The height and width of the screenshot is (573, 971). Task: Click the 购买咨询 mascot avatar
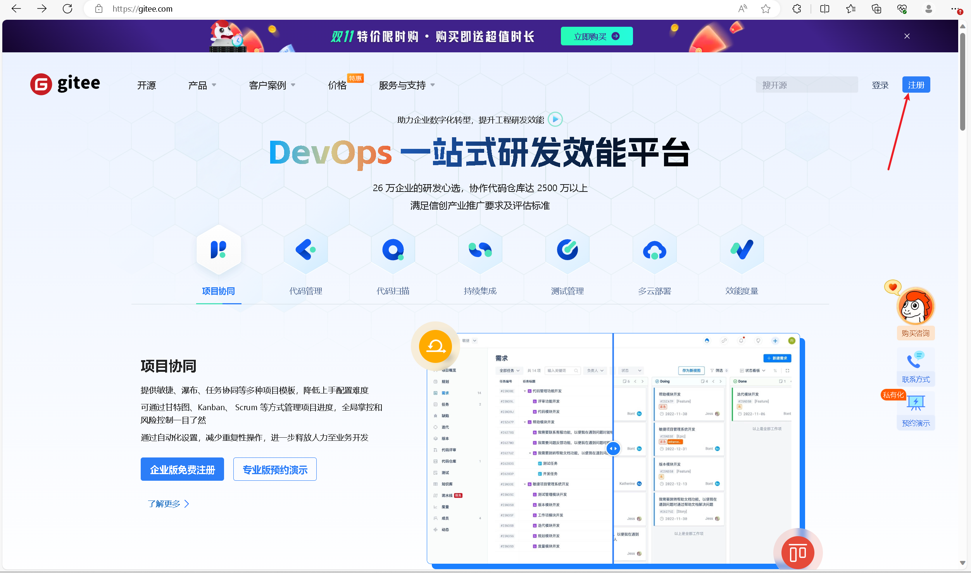tap(915, 306)
